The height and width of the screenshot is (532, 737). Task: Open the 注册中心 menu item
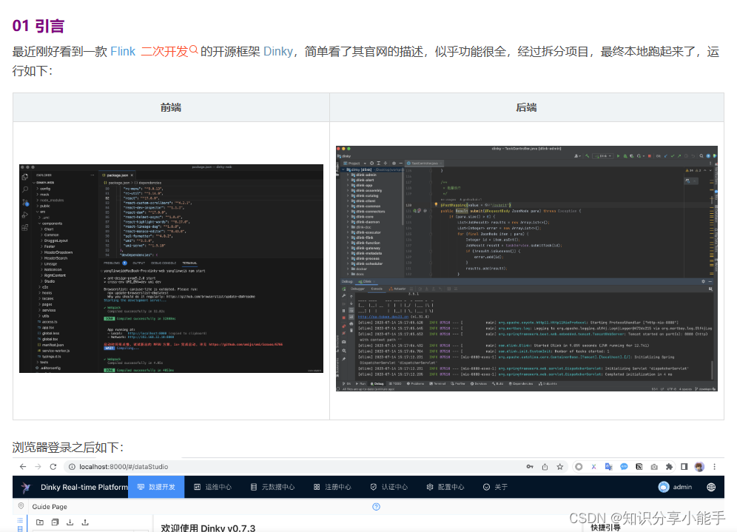coord(332,487)
